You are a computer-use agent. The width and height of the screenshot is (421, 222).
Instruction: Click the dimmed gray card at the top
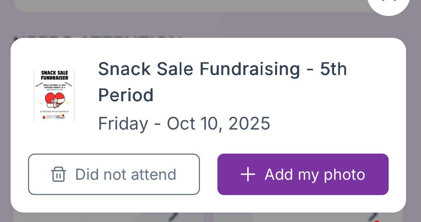pyautogui.click(x=182, y=5)
